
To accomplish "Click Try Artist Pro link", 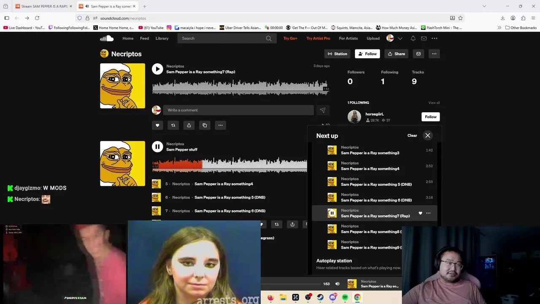I will click(319, 38).
